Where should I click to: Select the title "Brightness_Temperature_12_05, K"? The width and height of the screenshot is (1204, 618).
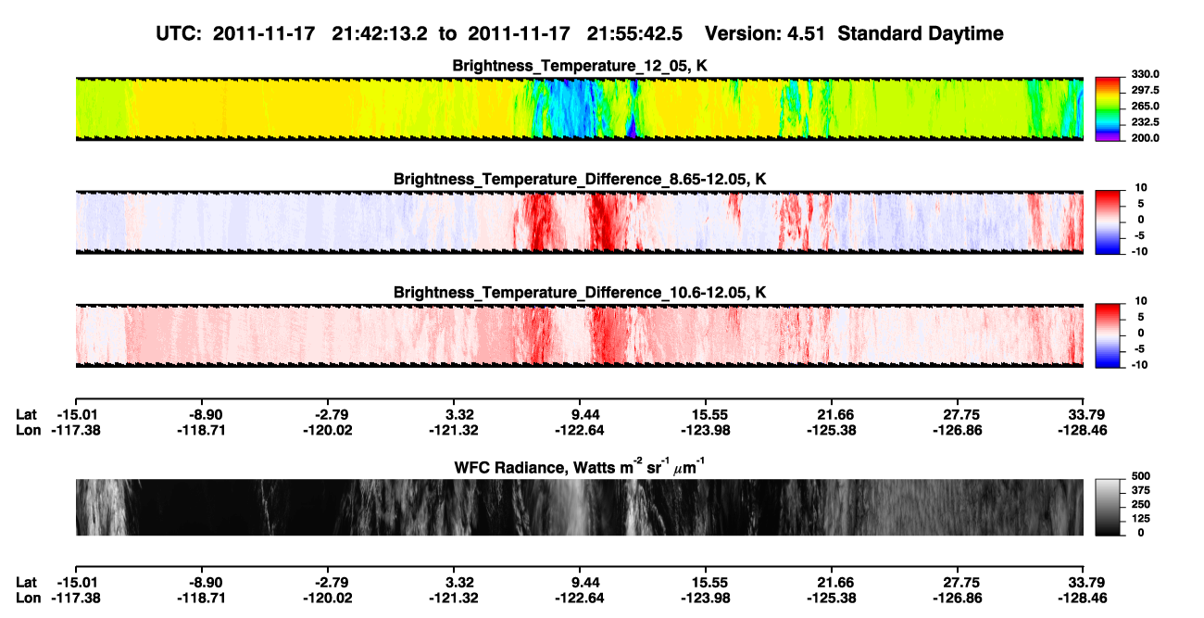click(580, 66)
